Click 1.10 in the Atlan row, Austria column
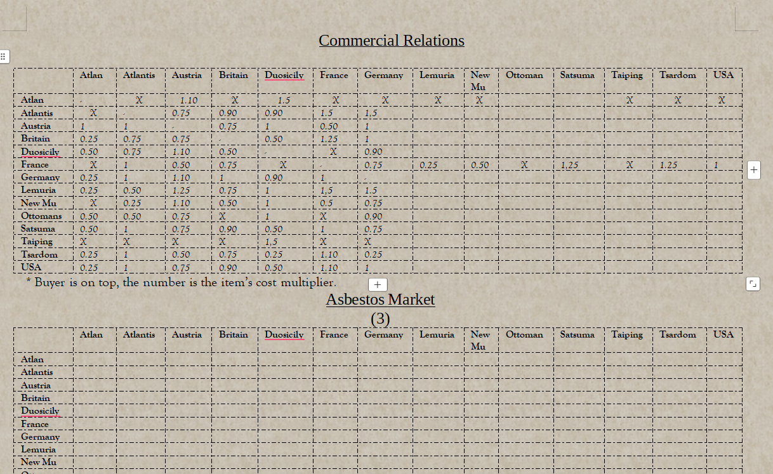 (188, 100)
